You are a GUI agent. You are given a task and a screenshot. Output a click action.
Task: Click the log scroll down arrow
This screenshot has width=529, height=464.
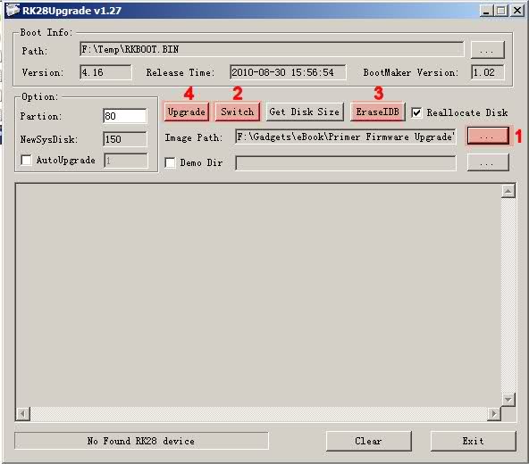coord(508,400)
